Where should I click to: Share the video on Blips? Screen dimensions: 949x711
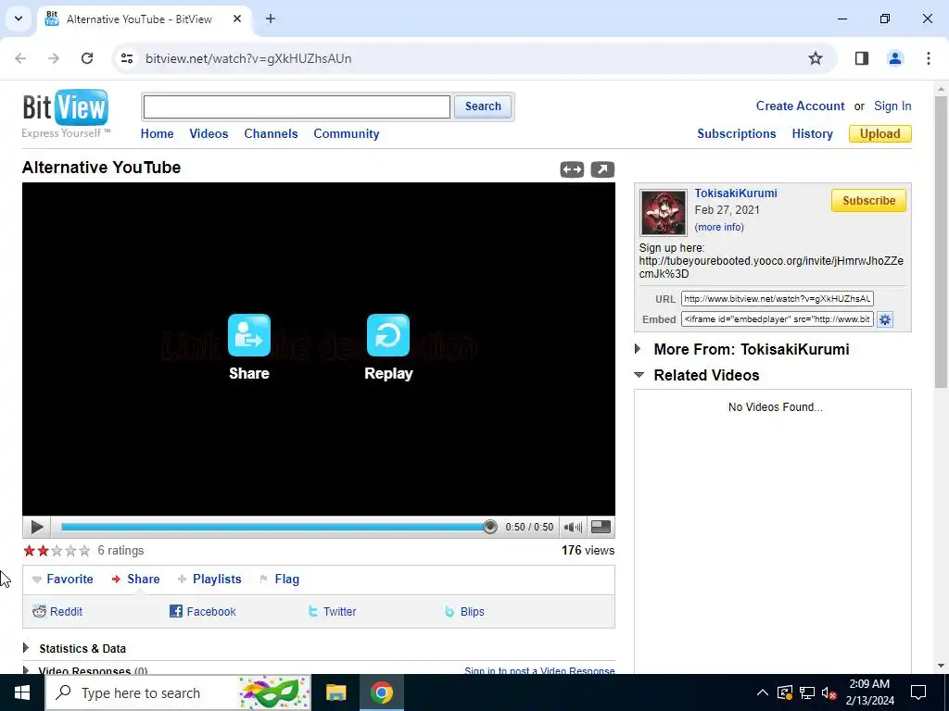[x=464, y=611]
